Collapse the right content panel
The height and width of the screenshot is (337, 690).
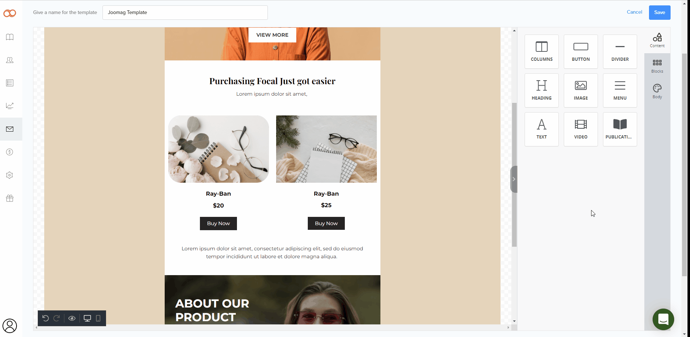point(514,179)
